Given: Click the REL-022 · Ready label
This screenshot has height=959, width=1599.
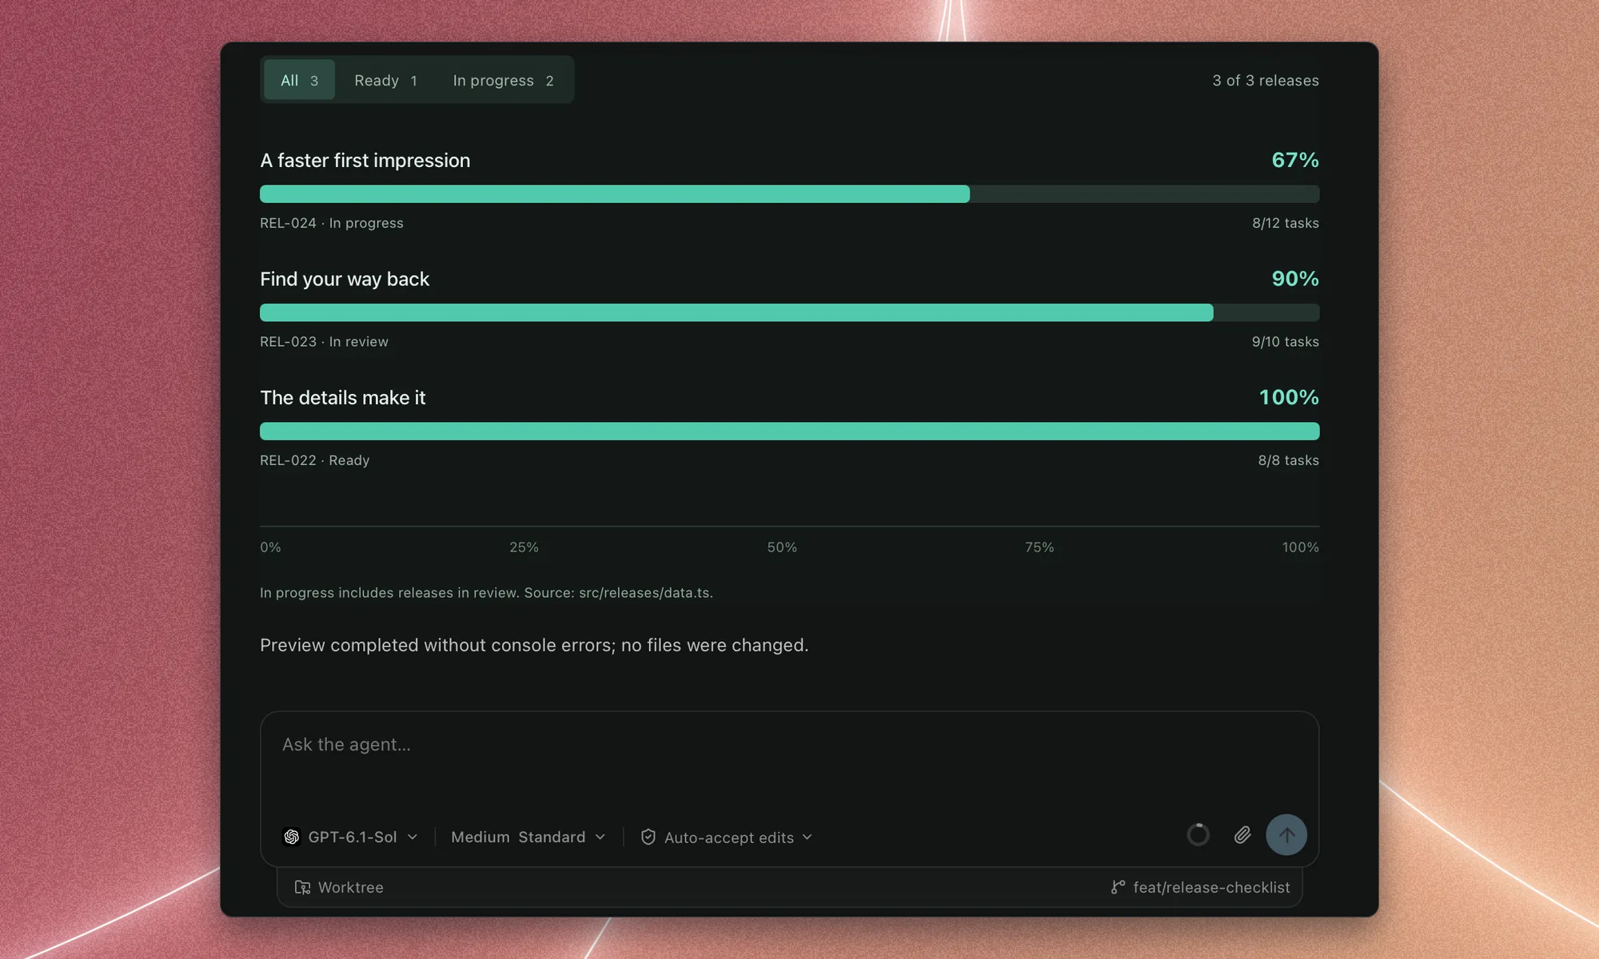Looking at the screenshot, I should 314,460.
